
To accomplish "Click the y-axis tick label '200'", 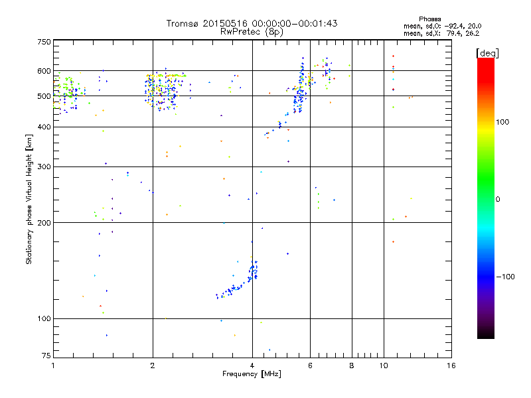I will (44, 223).
